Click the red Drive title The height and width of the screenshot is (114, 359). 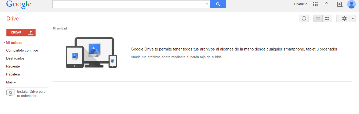13,19
